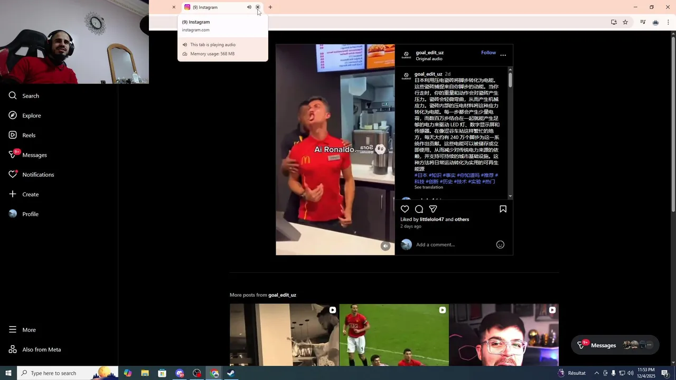
Task: Share the post via paper plane icon
Action: pos(433,209)
